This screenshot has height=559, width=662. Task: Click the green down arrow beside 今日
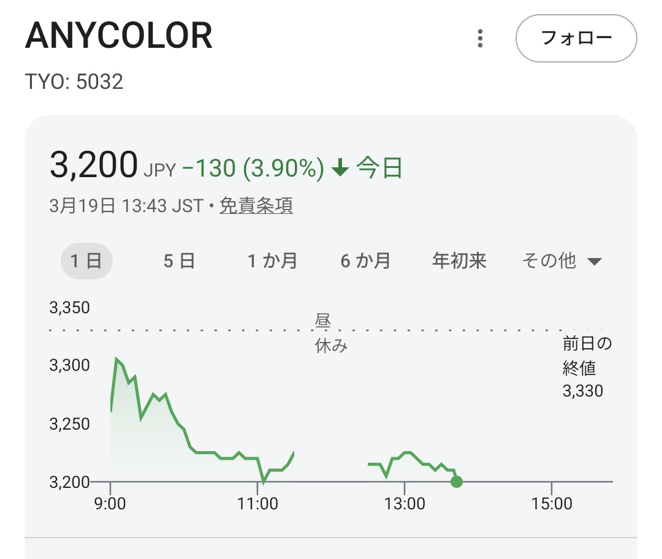(x=340, y=167)
